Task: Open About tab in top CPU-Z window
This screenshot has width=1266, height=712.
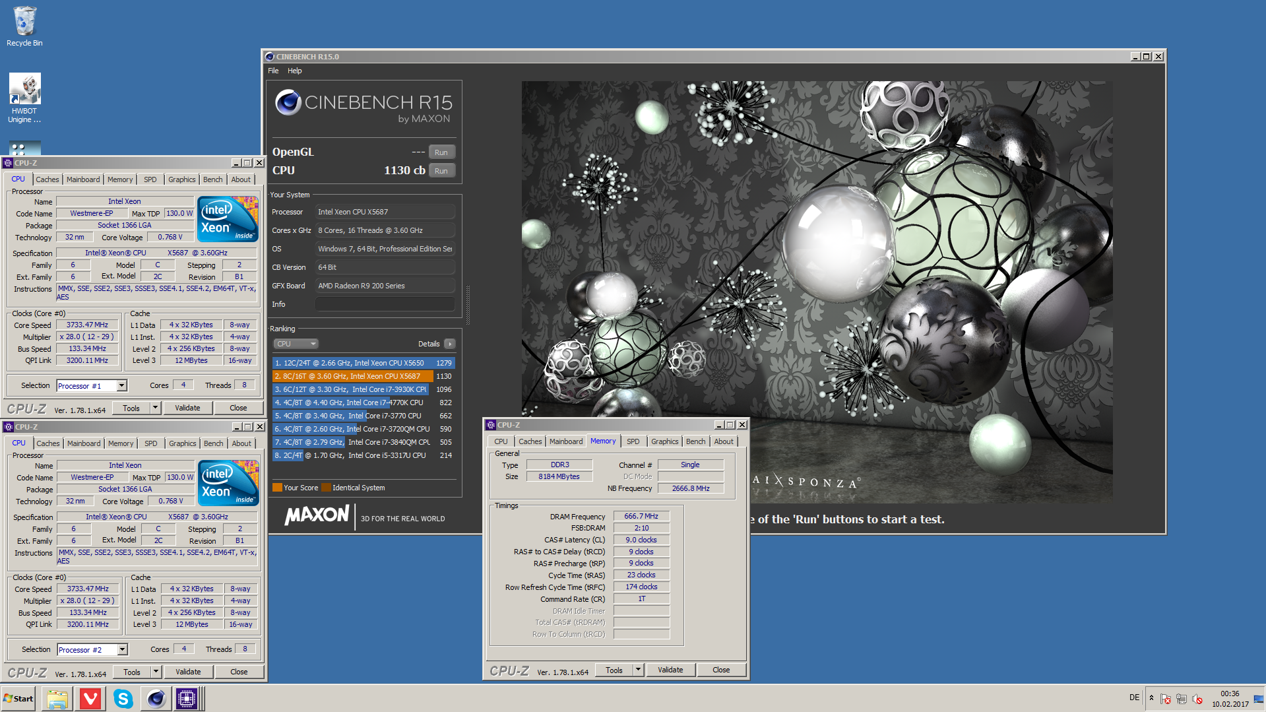Action: (241, 179)
